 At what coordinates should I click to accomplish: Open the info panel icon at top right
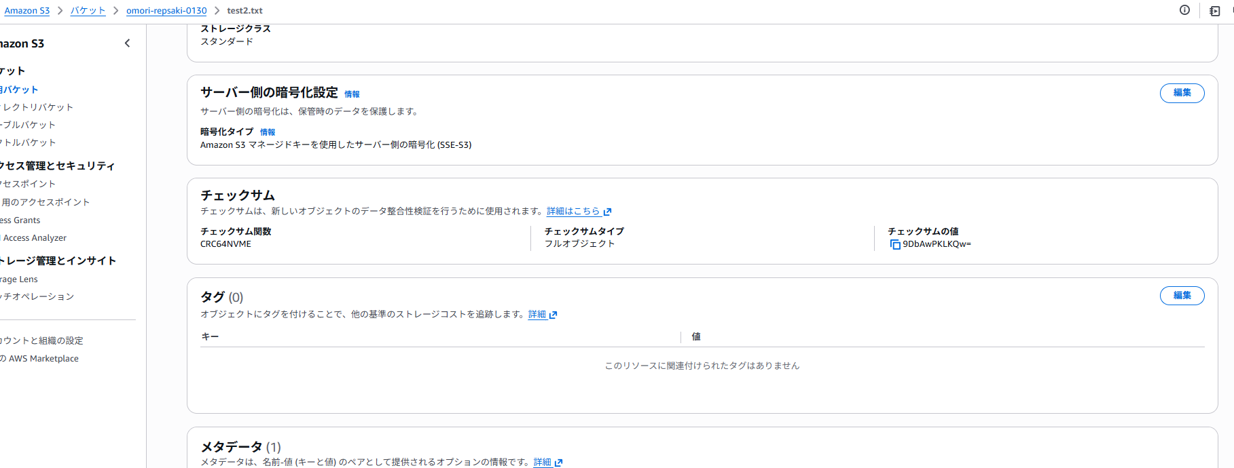(x=1184, y=10)
